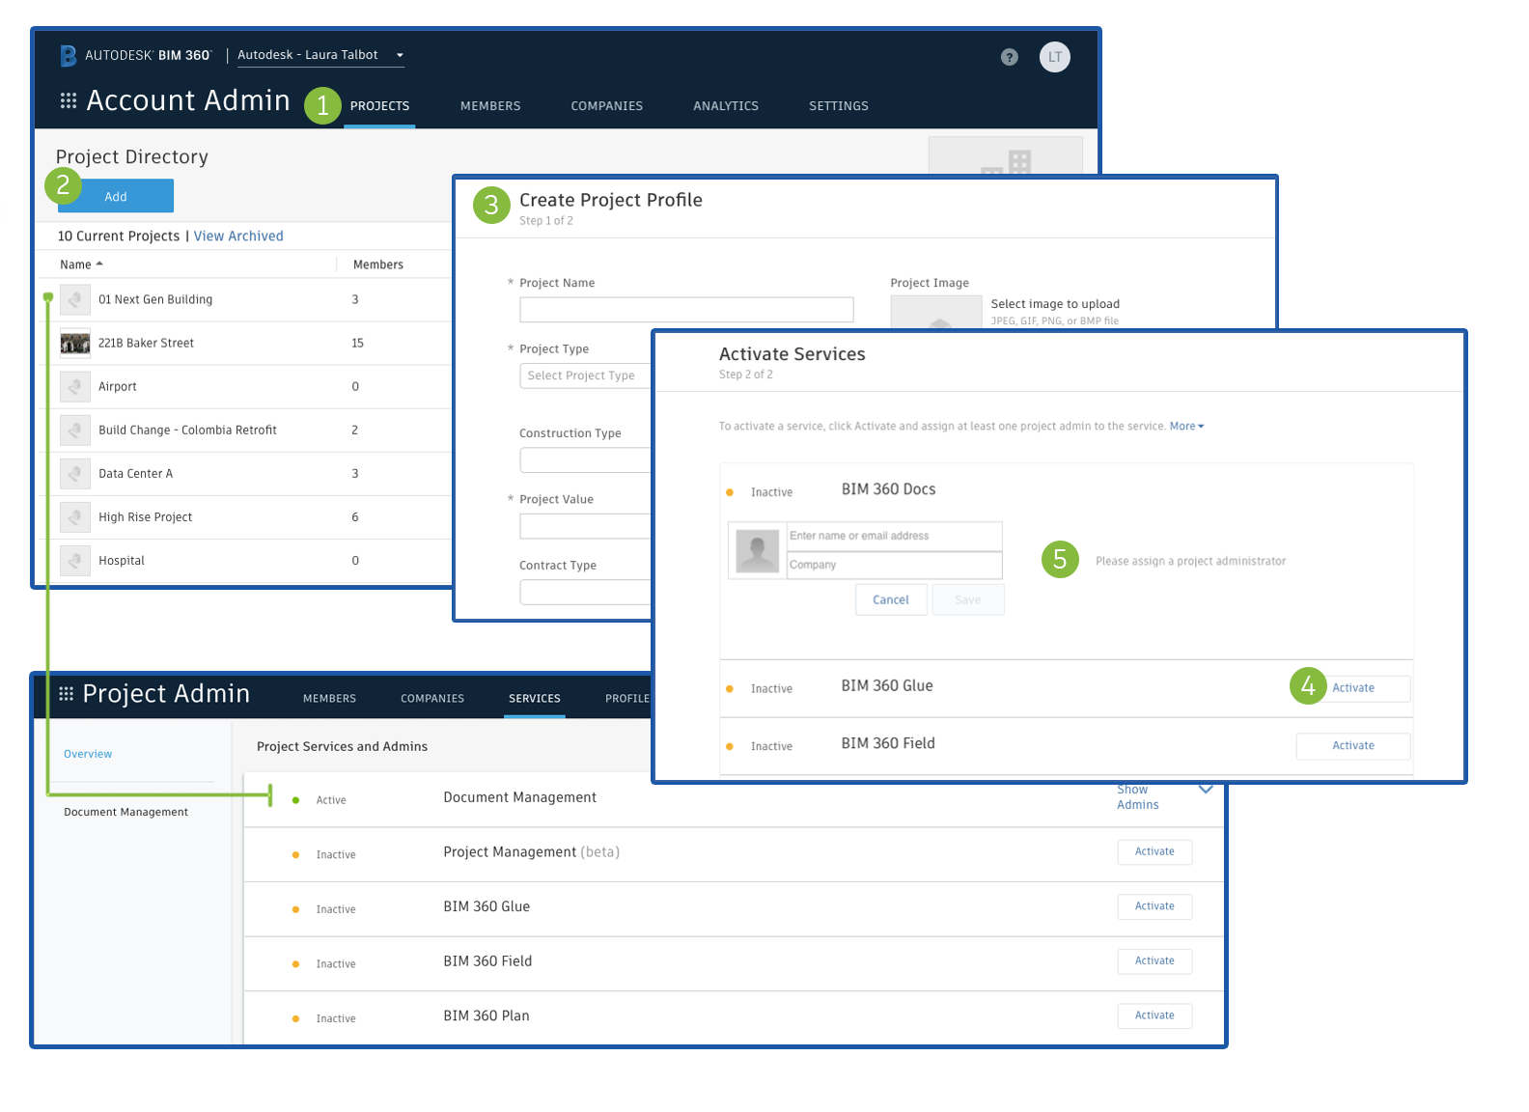
Task: Click the LT user avatar
Action: (1055, 57)
